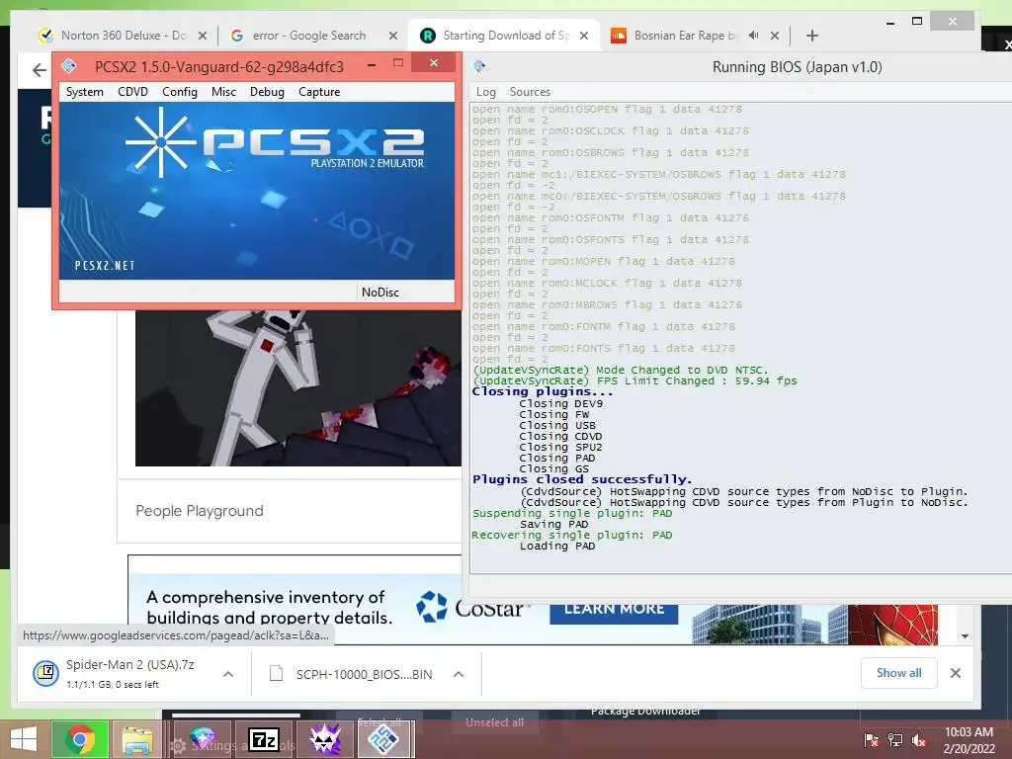The image size is (1012, 759).
Task: Maximize the PCSX2 emulator window
Action: click(x=398, y=62)
